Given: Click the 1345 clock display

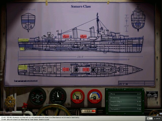Looking at the screenshot, I should [x=157, y=118].
